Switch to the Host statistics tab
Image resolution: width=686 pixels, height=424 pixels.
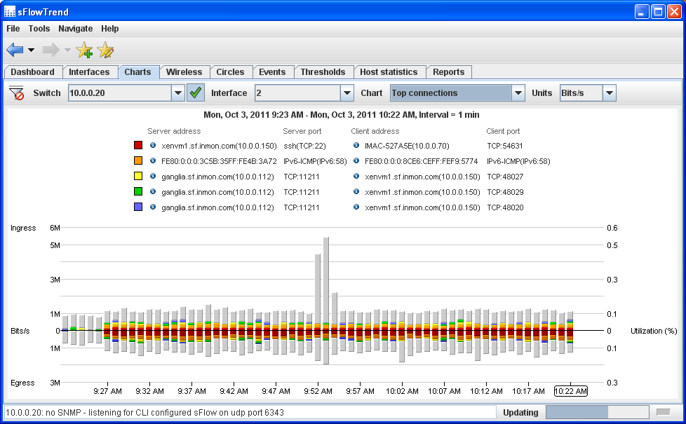coord(389,71)
